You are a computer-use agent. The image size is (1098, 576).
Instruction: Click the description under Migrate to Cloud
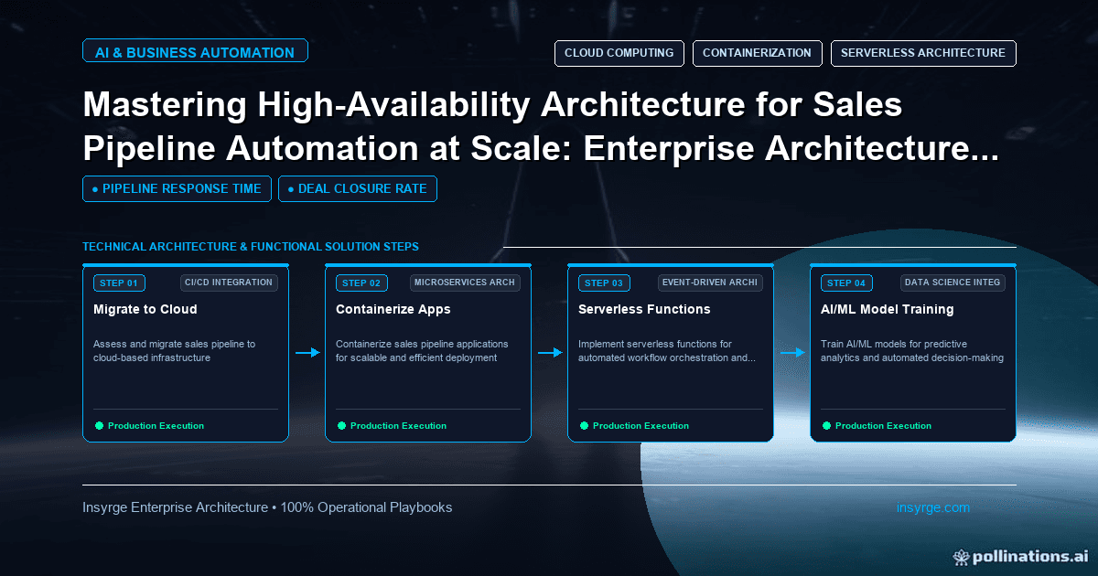174,351
